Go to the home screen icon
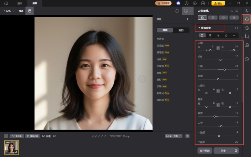Image resolution: width=251 pixels, height=157 pixels. (x=6, y=3)
